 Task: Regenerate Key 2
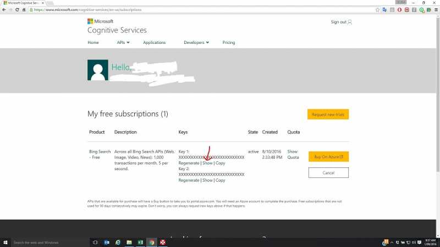tap(189, 180)
